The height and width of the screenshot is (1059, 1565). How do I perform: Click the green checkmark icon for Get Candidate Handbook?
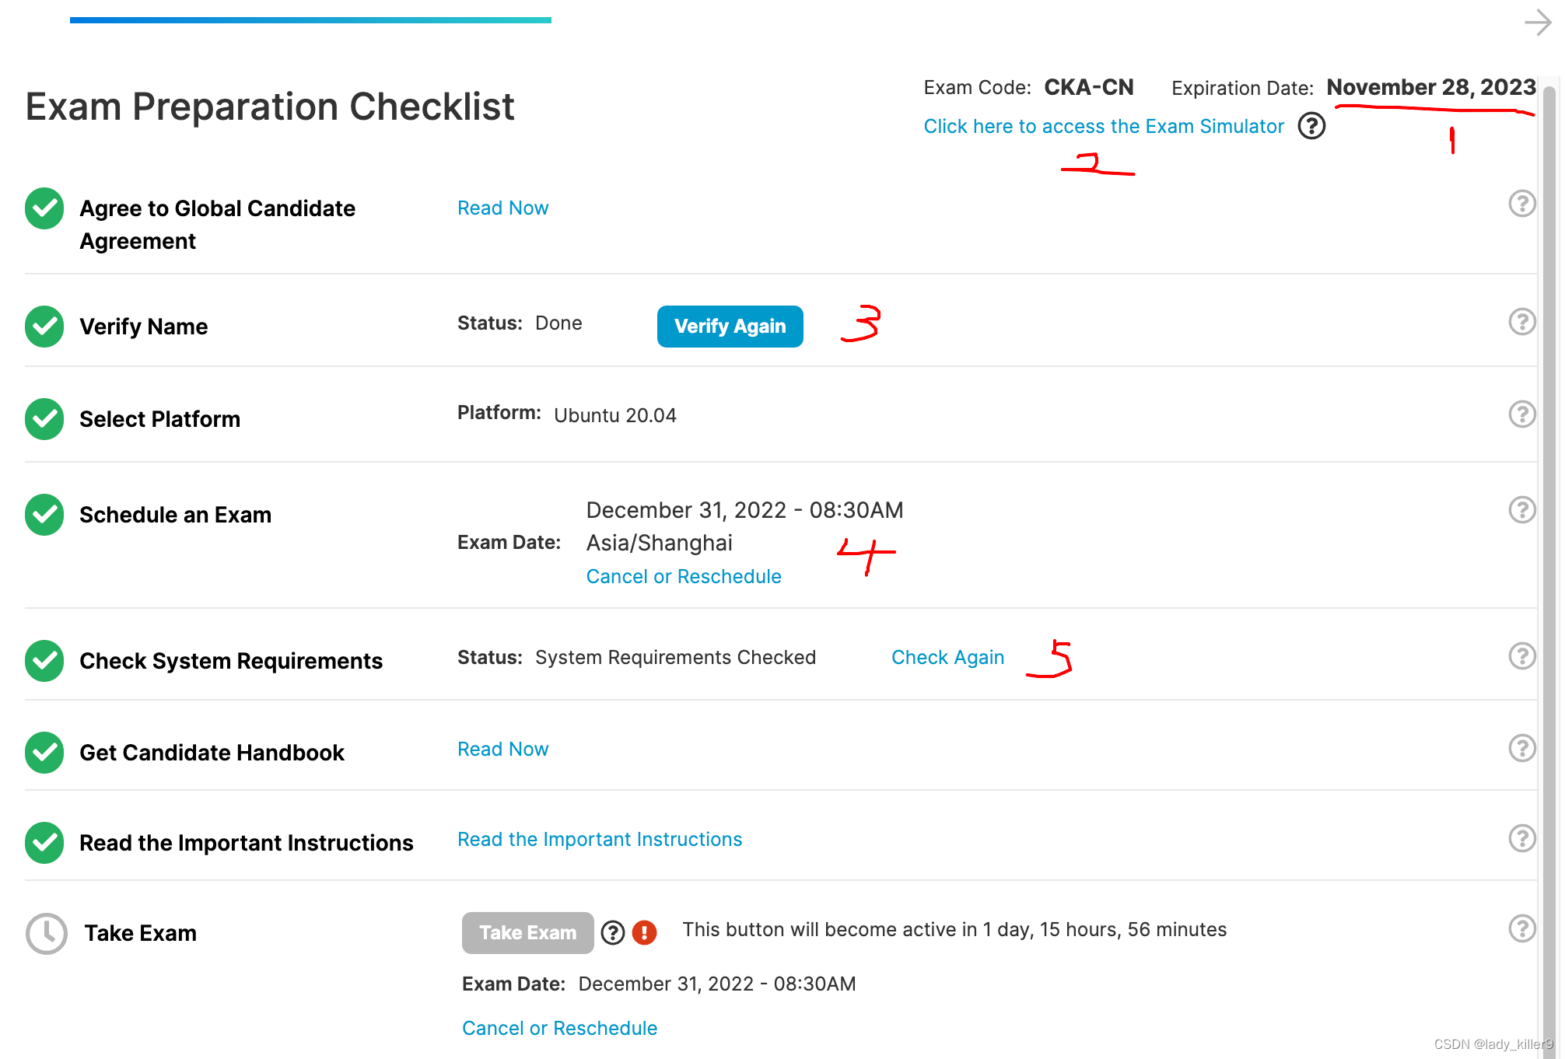pyautogui.click(x=45, y=750)
